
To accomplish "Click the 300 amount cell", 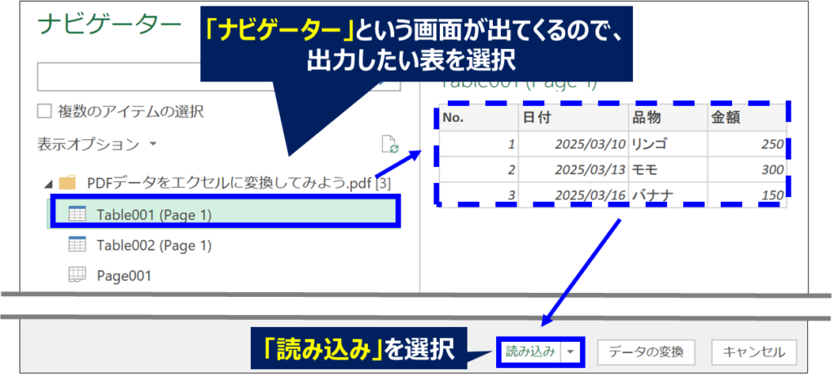I will [x=747, y=169].
